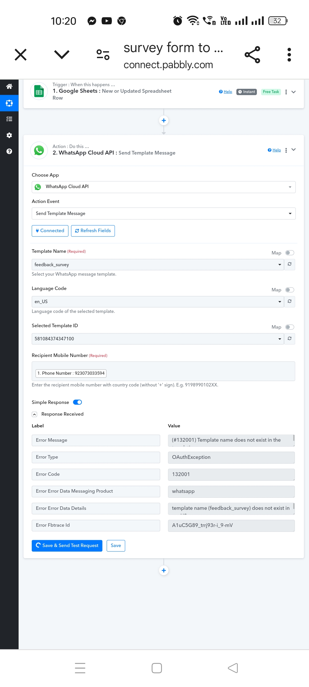This screenshot has height=687, width=309.
Task: Open the home icon in the sidebar
Action: tap(9, 86)
